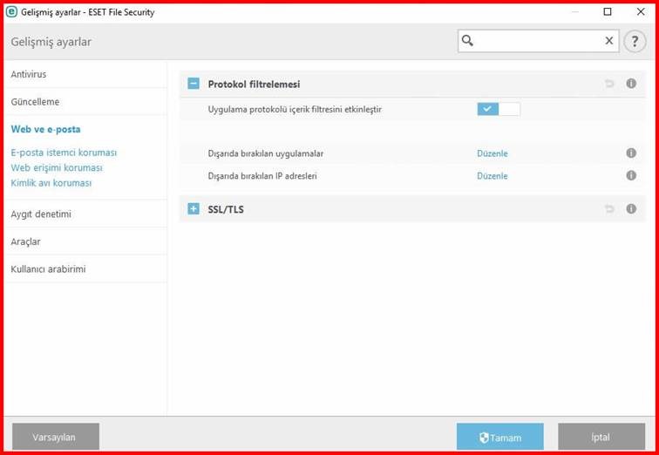659x455 pixels.
Task: Open help with the question mark button
Action: (635, 41)
